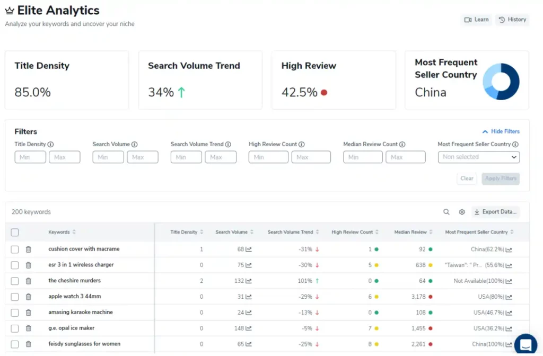The height and width of the screenshot is (356, 543).
Task: Click the High Review Count info icon
Action: 301,144
